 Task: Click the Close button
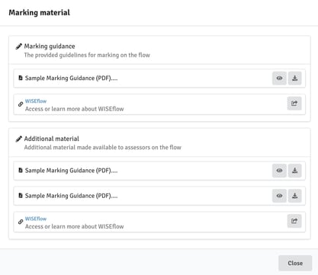(295, 263)
